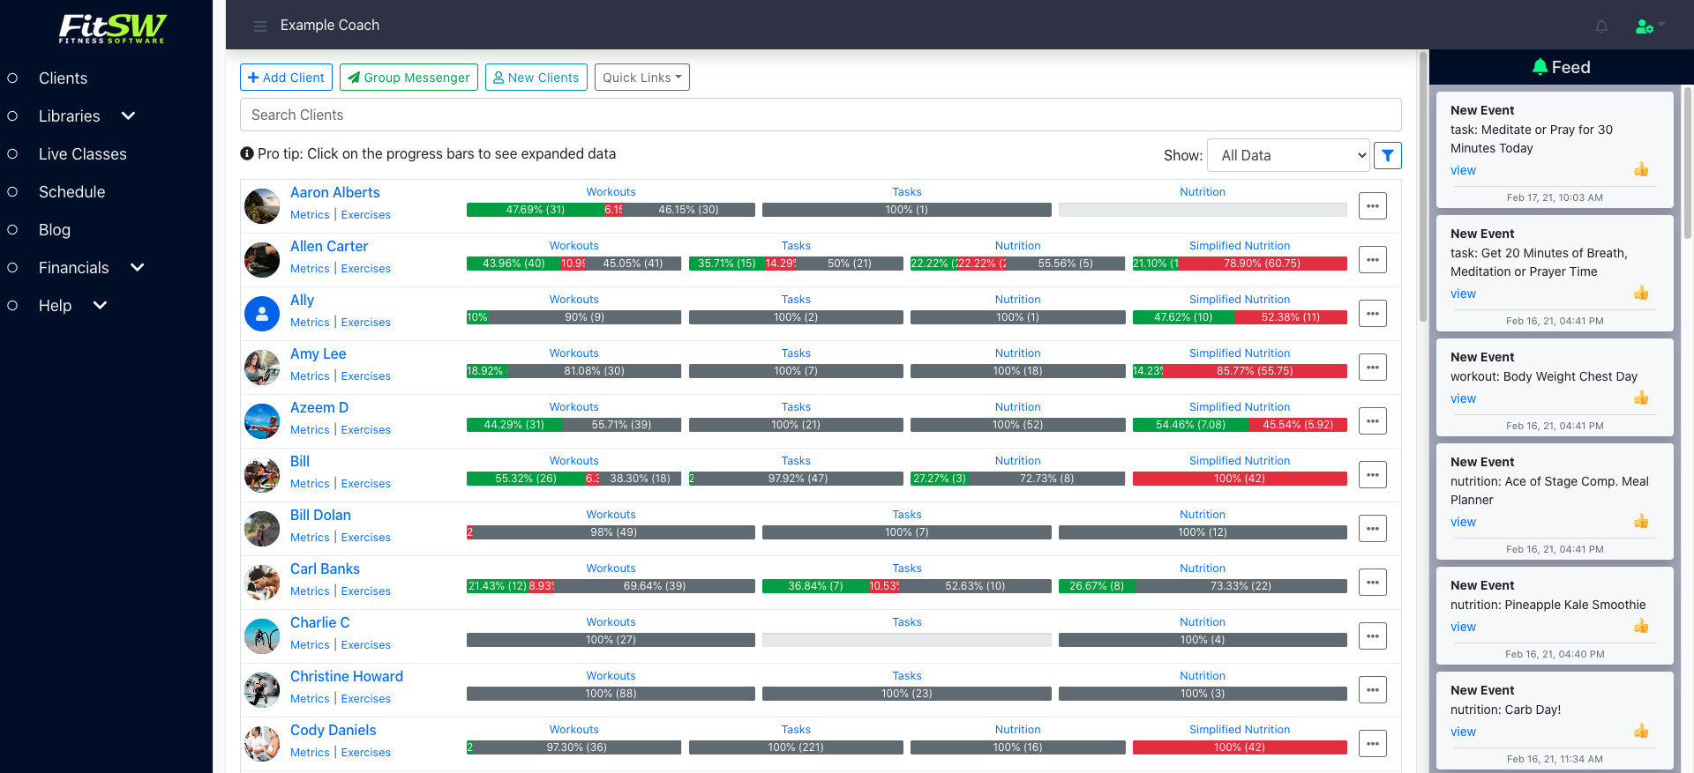Viewport: 1694px width, 773px height.
Task: Like the Pineapple Kale Smoothie event
Action: (1640, 627)
